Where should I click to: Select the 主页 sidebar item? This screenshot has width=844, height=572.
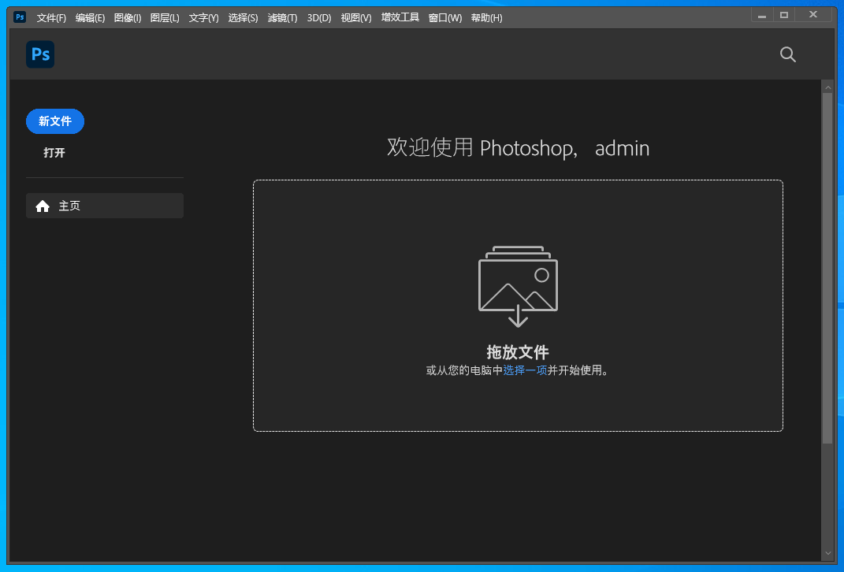(105, 206)
